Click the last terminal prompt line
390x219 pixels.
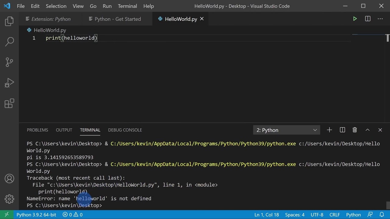coord(64,206)
